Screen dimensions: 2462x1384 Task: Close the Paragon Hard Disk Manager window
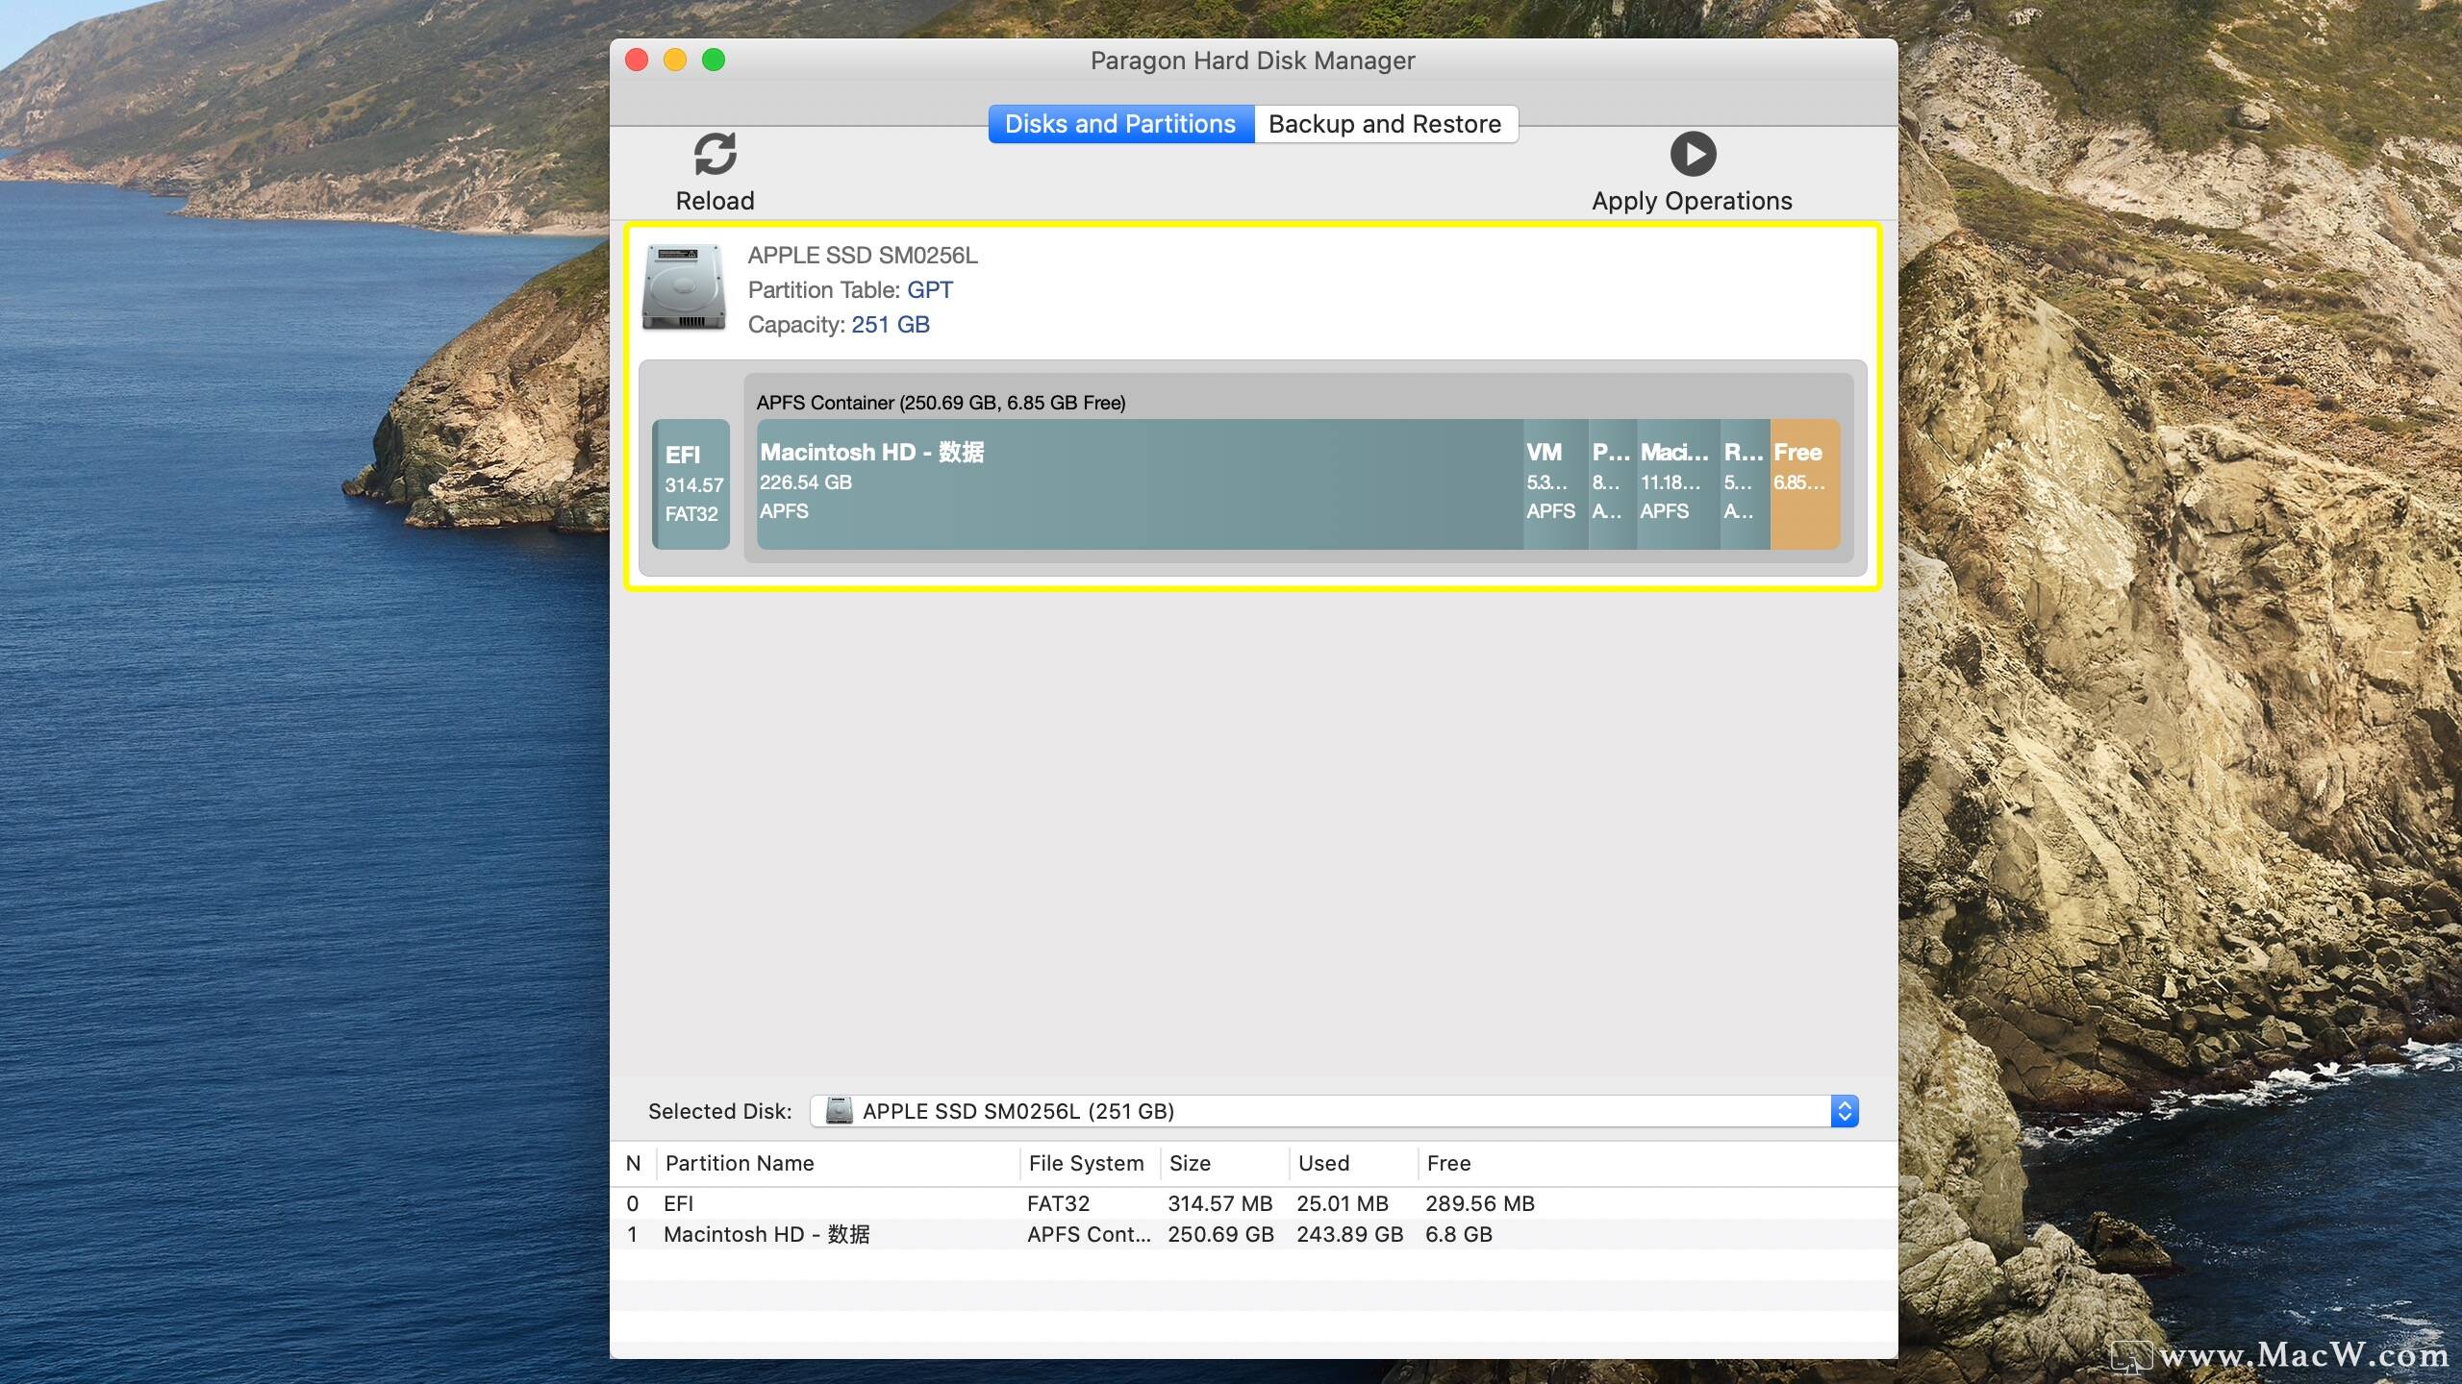[637, 60]
